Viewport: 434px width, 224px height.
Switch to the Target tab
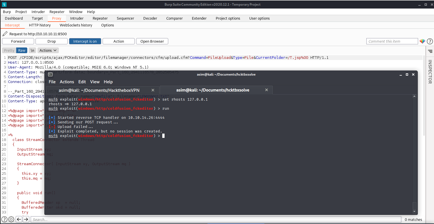point(37,18)
